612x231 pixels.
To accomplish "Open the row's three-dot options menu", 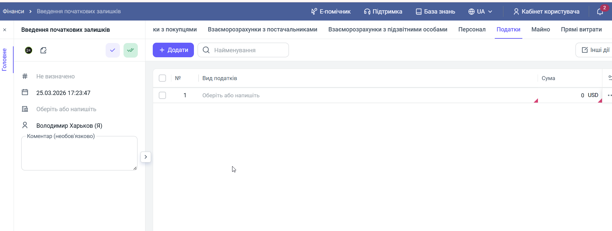I will tap(609, 95).
